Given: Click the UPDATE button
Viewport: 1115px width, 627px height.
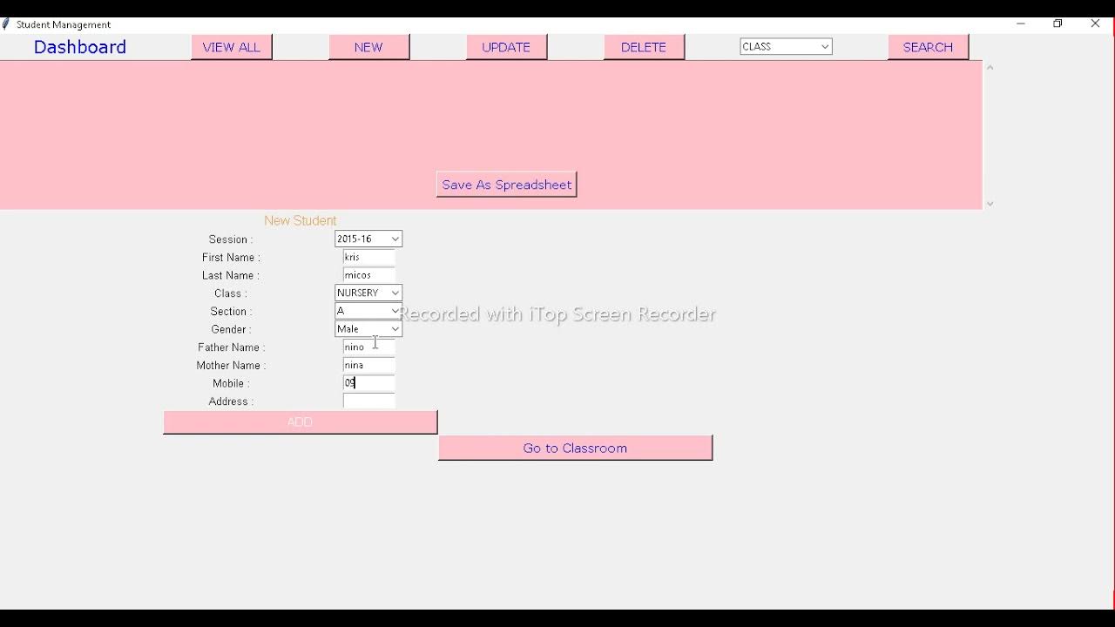Looking at the screenshot, I should (x=506, y=47).
